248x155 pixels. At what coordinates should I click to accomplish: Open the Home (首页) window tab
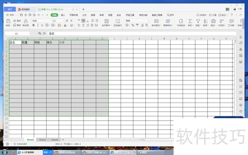click(x=10, y=9)
